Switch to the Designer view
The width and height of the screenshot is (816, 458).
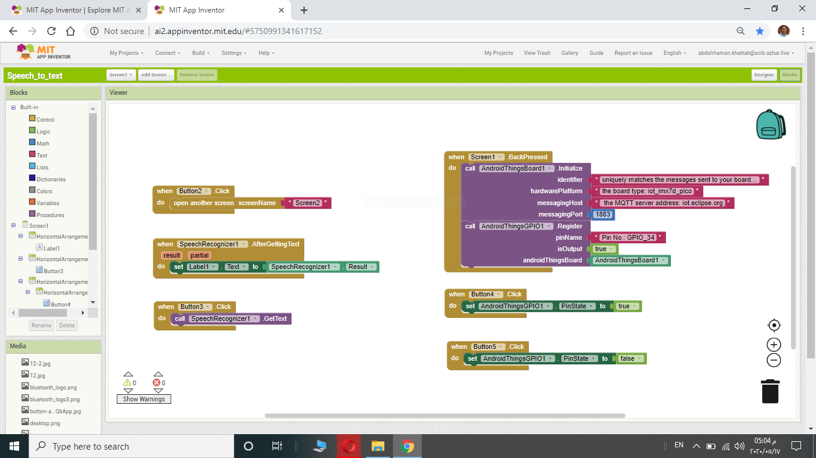(764, 75)
